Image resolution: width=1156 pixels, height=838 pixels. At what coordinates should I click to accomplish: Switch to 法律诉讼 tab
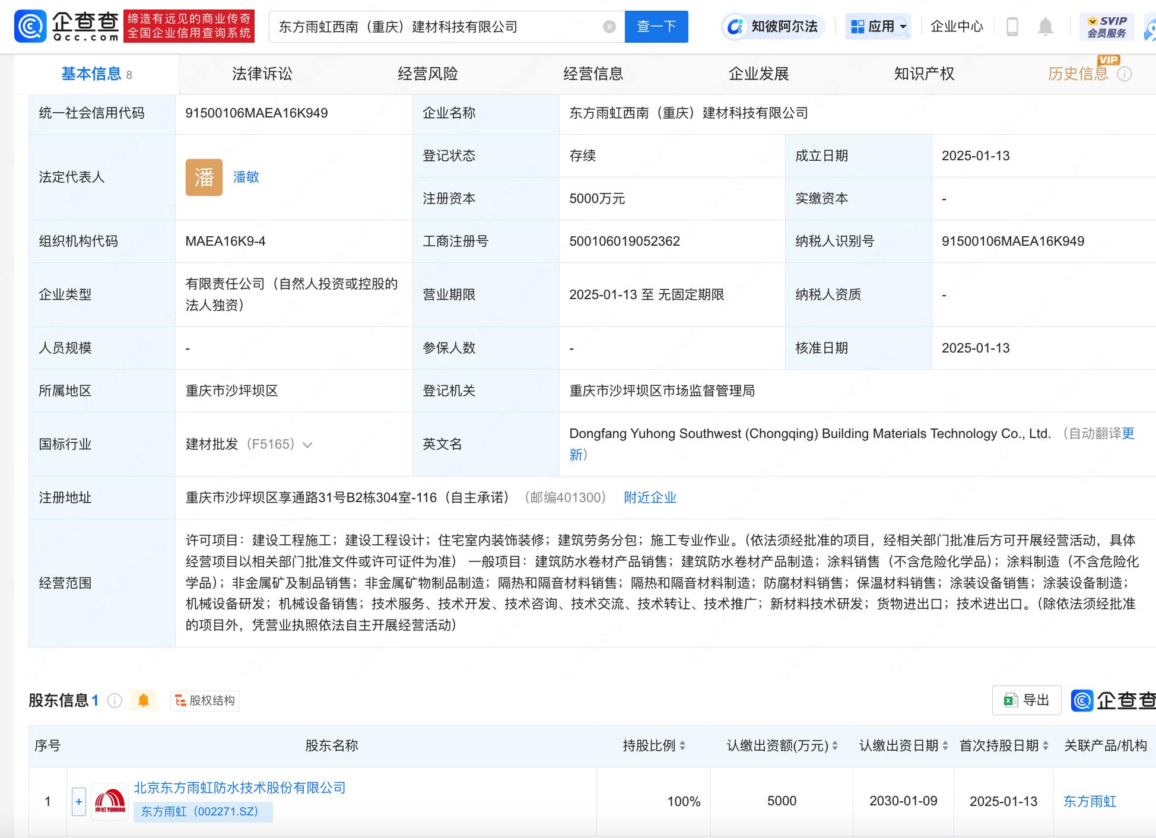pyautogui.click(x=262, y=74)
